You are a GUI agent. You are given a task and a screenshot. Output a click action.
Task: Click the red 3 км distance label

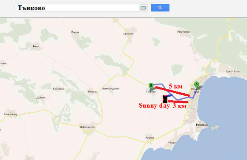[x=179, y=106]
